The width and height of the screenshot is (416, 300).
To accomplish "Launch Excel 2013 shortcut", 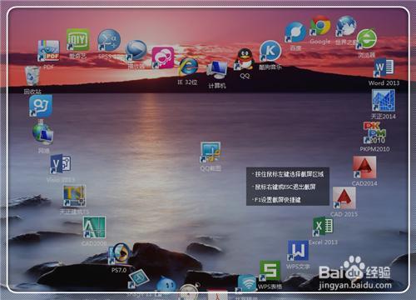I will 323,227.
